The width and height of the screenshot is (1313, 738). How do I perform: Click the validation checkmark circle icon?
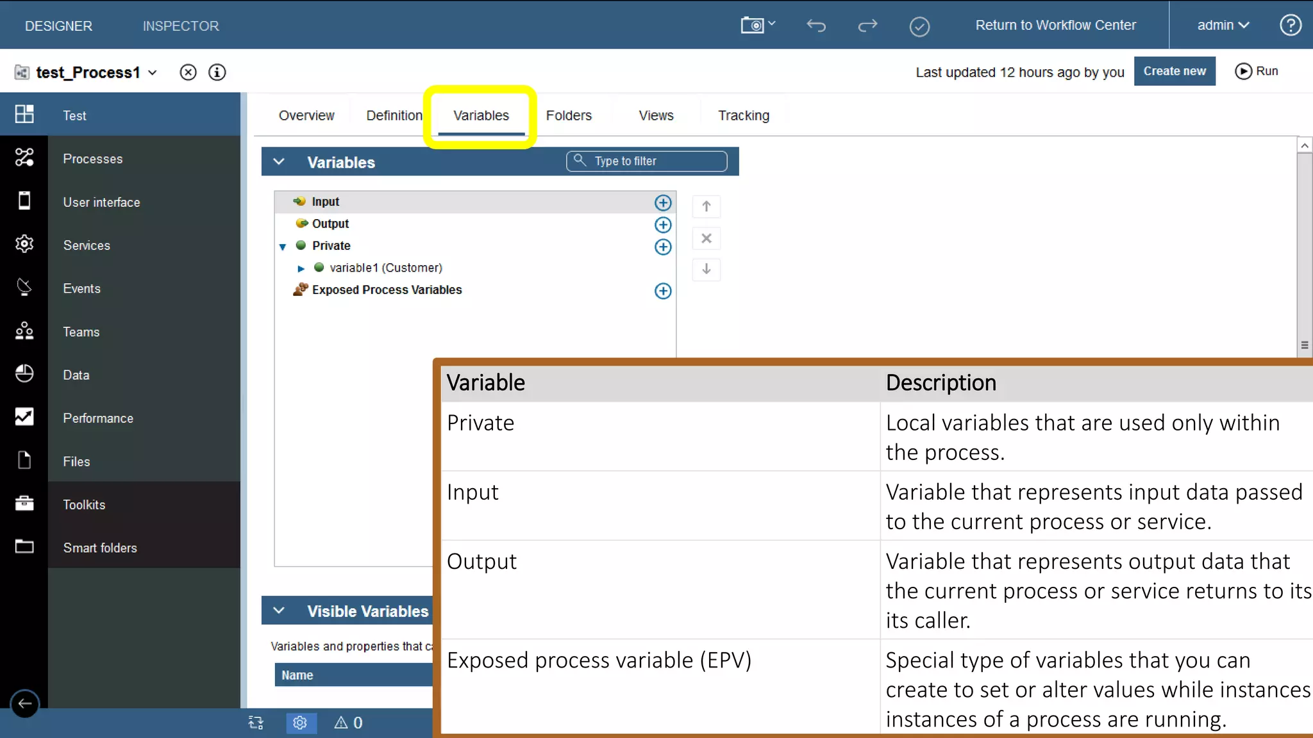coord(919,26)
